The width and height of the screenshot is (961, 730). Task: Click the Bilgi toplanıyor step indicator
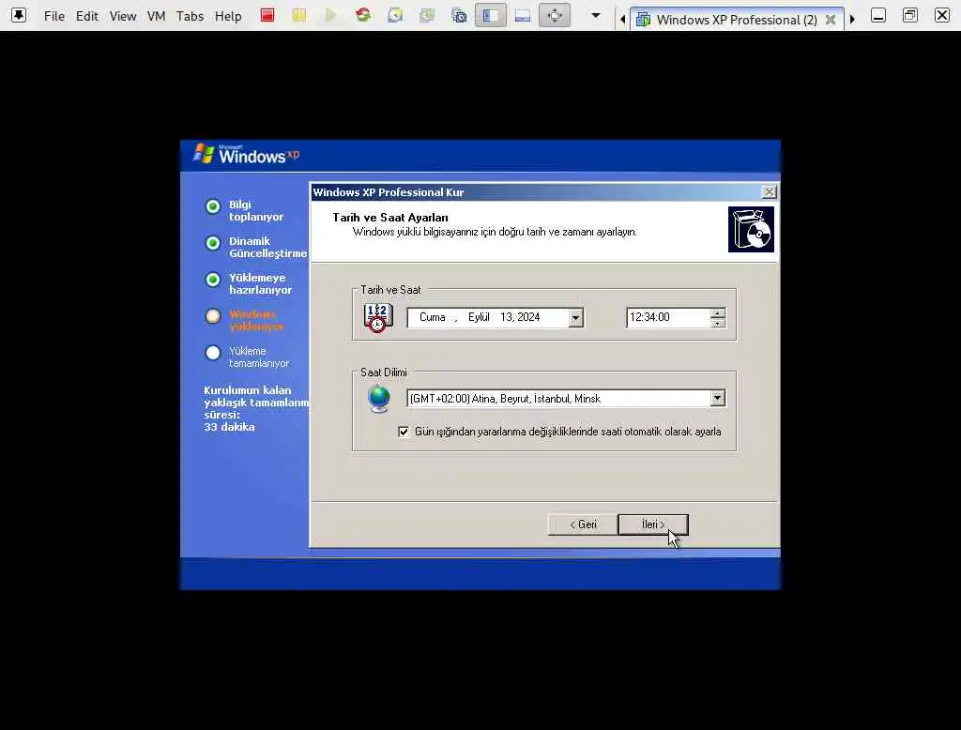pyautogui.click(x=213, y=206)
